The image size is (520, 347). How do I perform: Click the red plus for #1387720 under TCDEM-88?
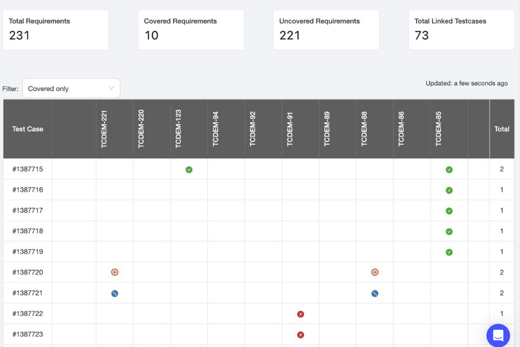[374, 272]
